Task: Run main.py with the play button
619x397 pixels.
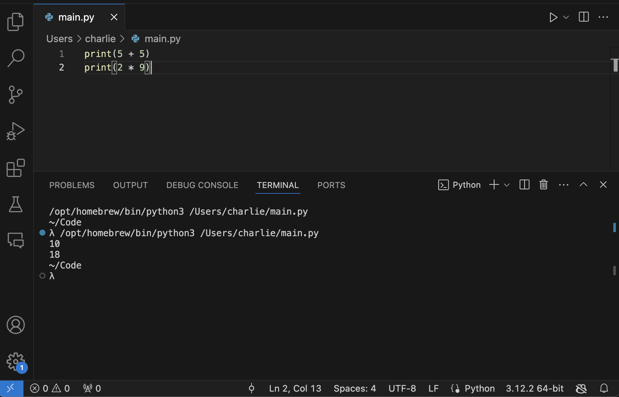Action: (x=554, y=17)
